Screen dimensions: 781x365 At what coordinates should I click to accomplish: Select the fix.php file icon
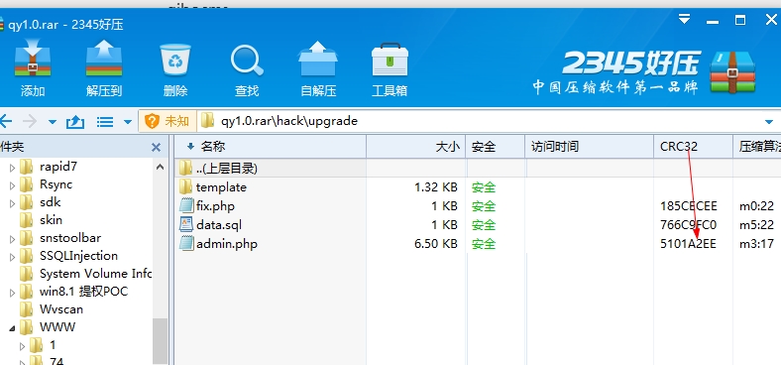[x=185, y=205]
